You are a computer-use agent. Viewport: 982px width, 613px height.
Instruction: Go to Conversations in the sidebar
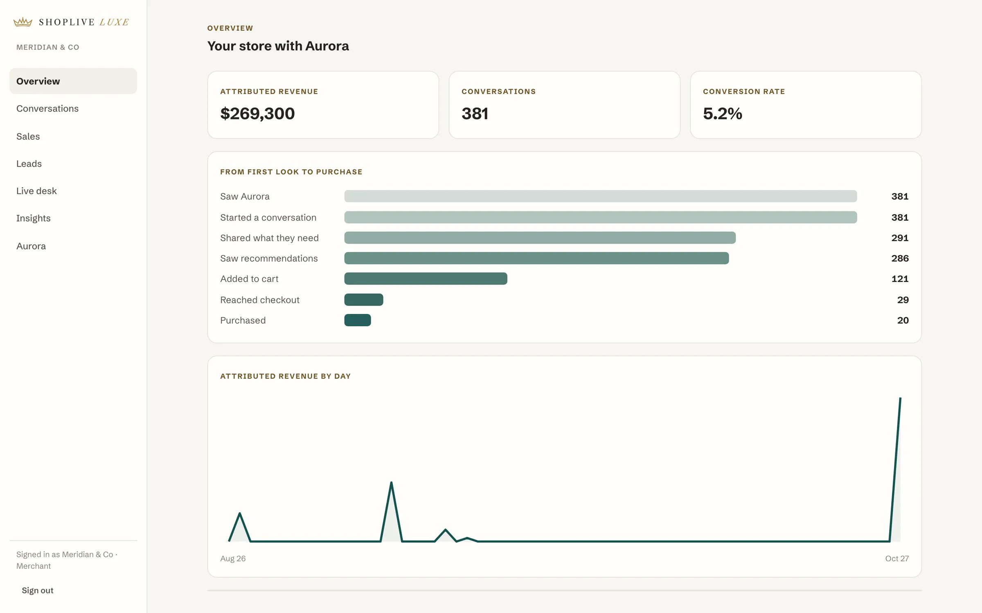pos(73,108)
